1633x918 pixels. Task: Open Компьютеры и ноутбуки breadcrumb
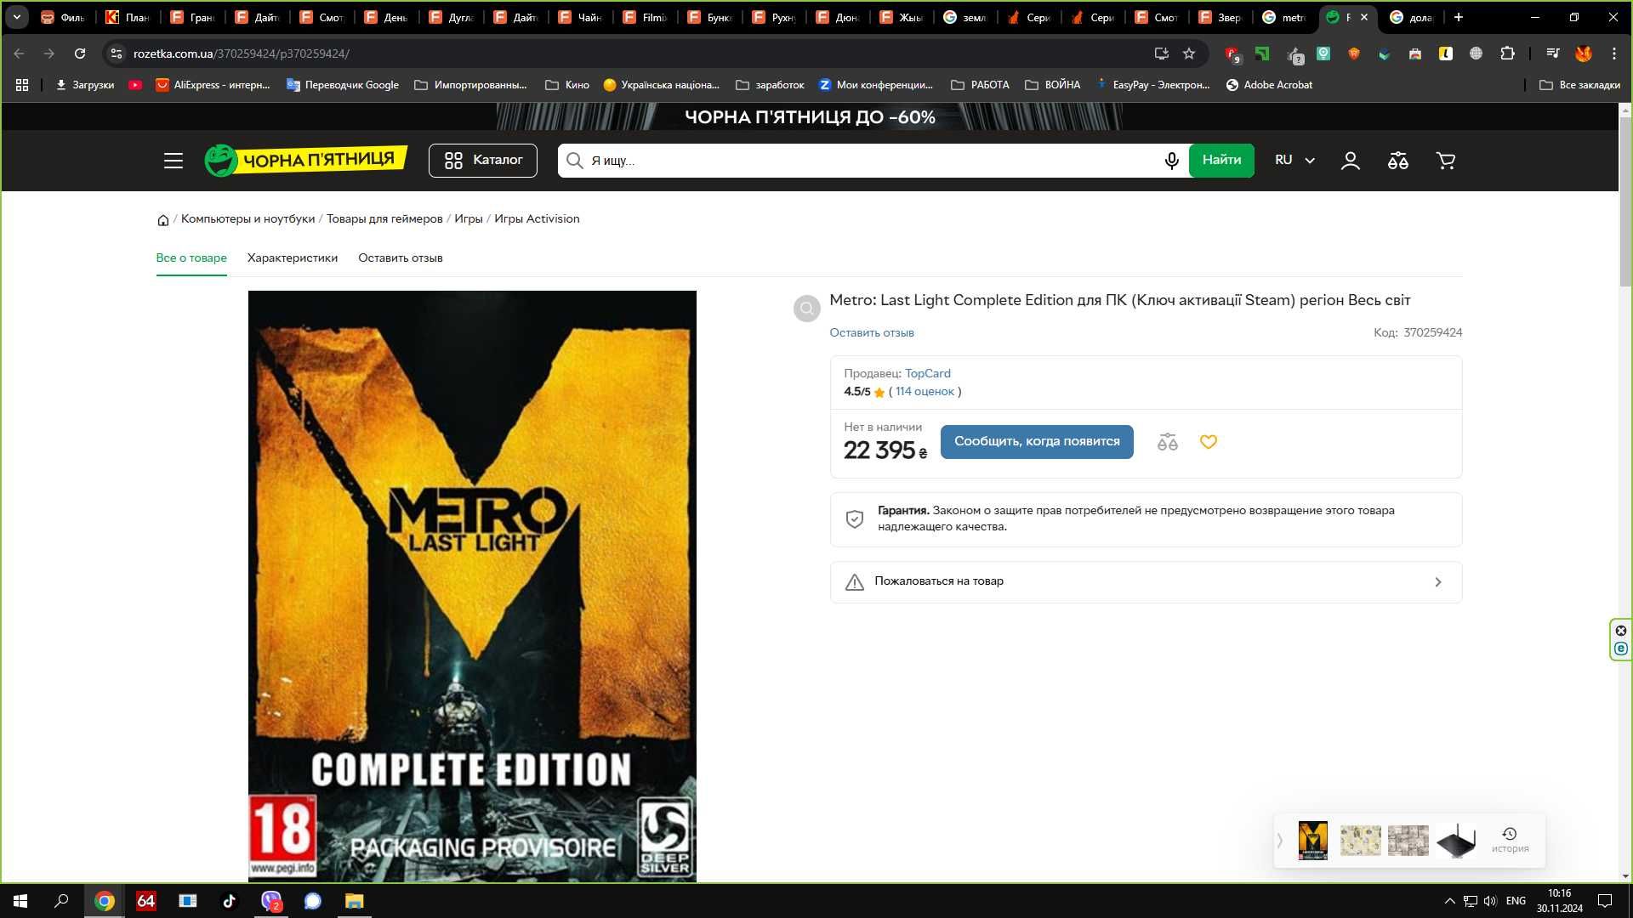[248, 219]
